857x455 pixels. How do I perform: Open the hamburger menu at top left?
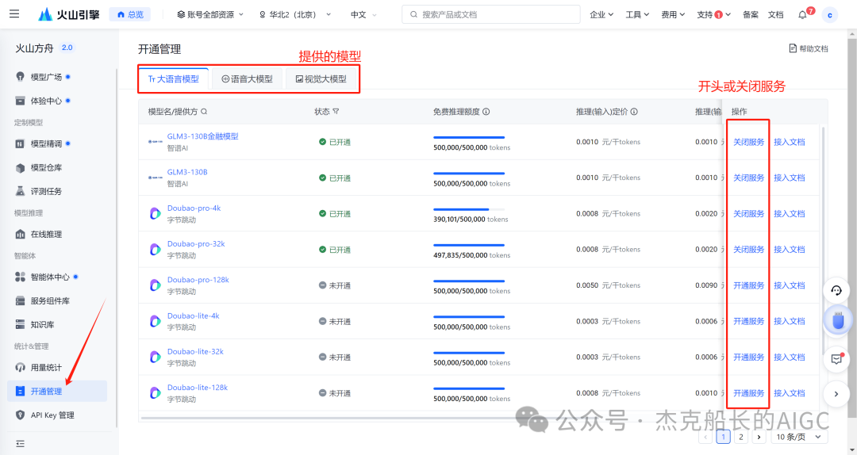coord(14,13)
